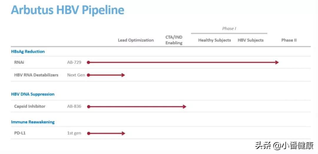Click the Next Gen arrow end marker
The height and width of the screenshot is (154, 318).
(123, 75)
